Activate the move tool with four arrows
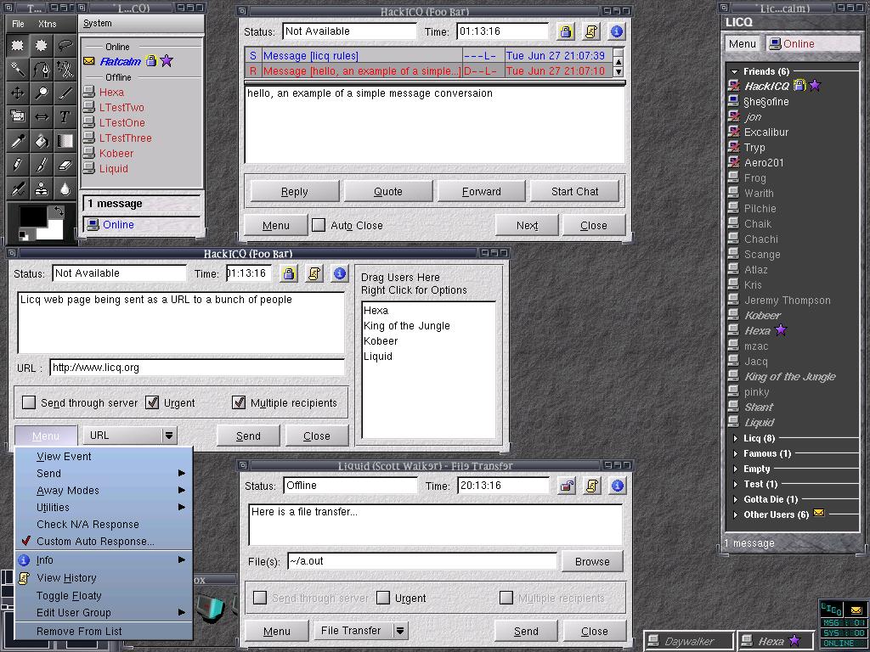This screenshot has width=870, height=652. (18, 93)
